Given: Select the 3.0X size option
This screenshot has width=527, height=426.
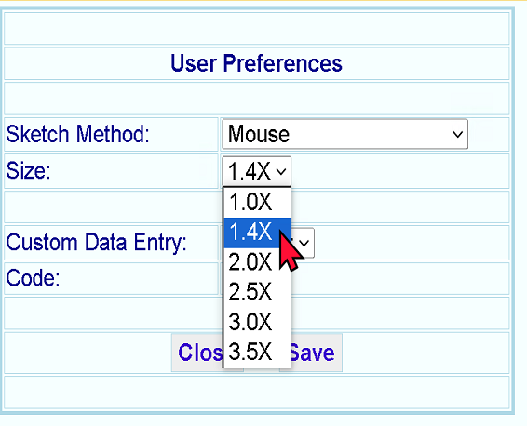Looking at the screenshot, I should tap(257, 322).
